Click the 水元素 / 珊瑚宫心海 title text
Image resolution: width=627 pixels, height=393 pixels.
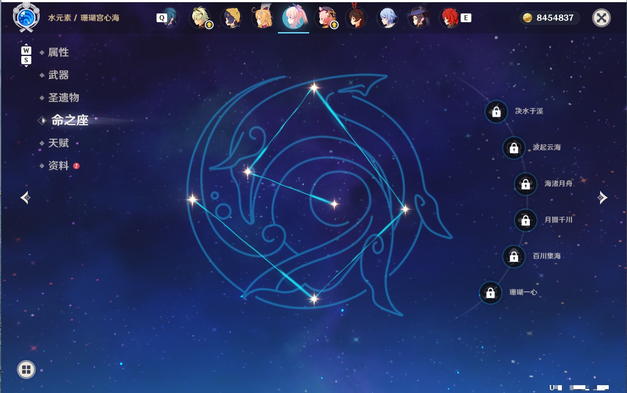click(x=83, y=18)
